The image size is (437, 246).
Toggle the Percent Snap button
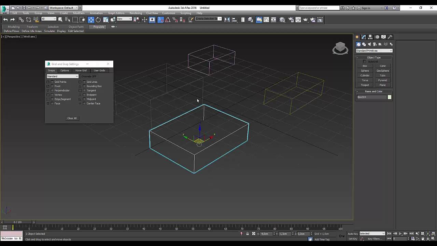[x=175, y=20]
